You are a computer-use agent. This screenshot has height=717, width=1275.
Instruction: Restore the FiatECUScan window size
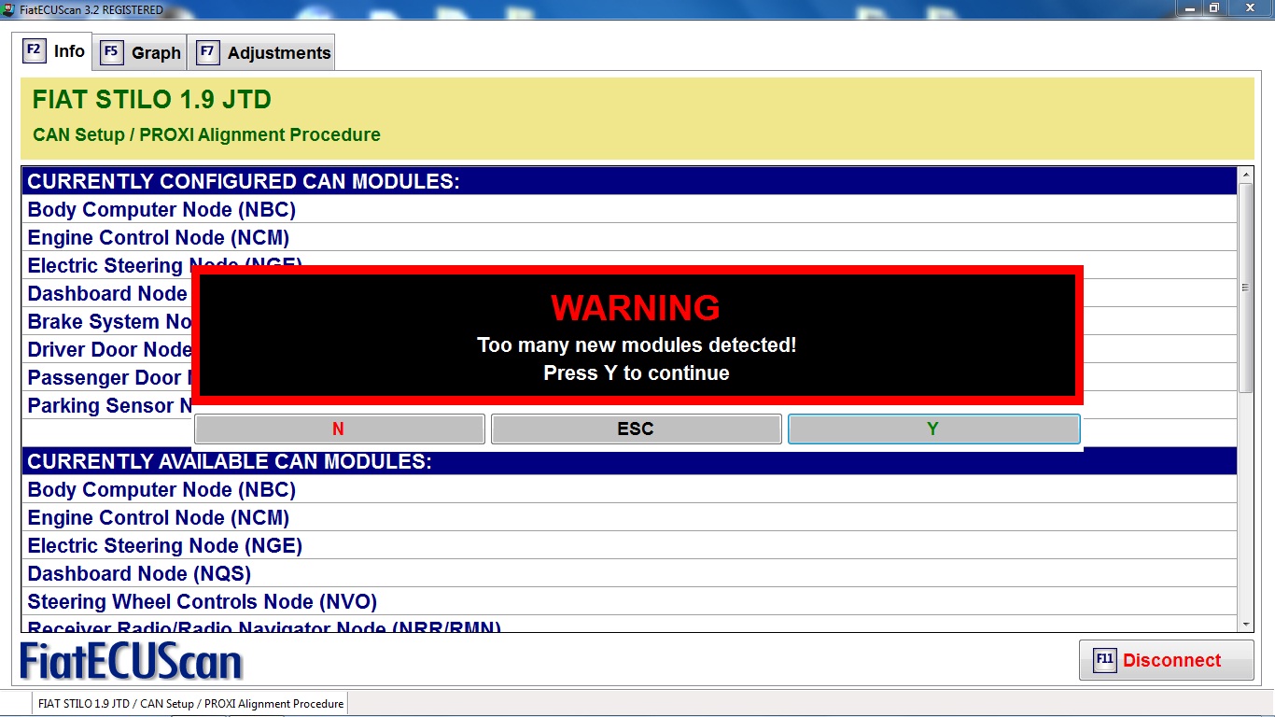click(x=1214, y=8)
